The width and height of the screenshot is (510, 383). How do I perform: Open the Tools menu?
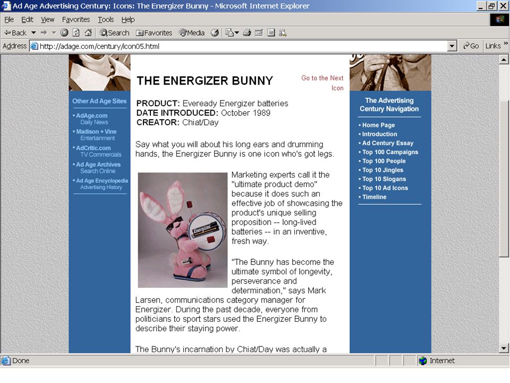point(106,20)
